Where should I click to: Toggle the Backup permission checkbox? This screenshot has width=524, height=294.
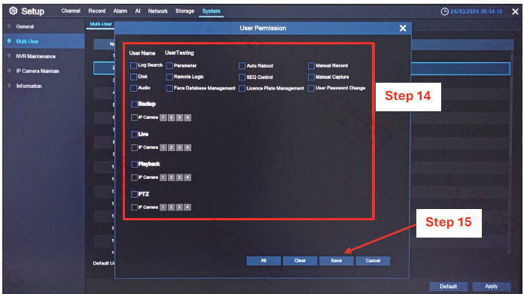[x=134, y=104]
